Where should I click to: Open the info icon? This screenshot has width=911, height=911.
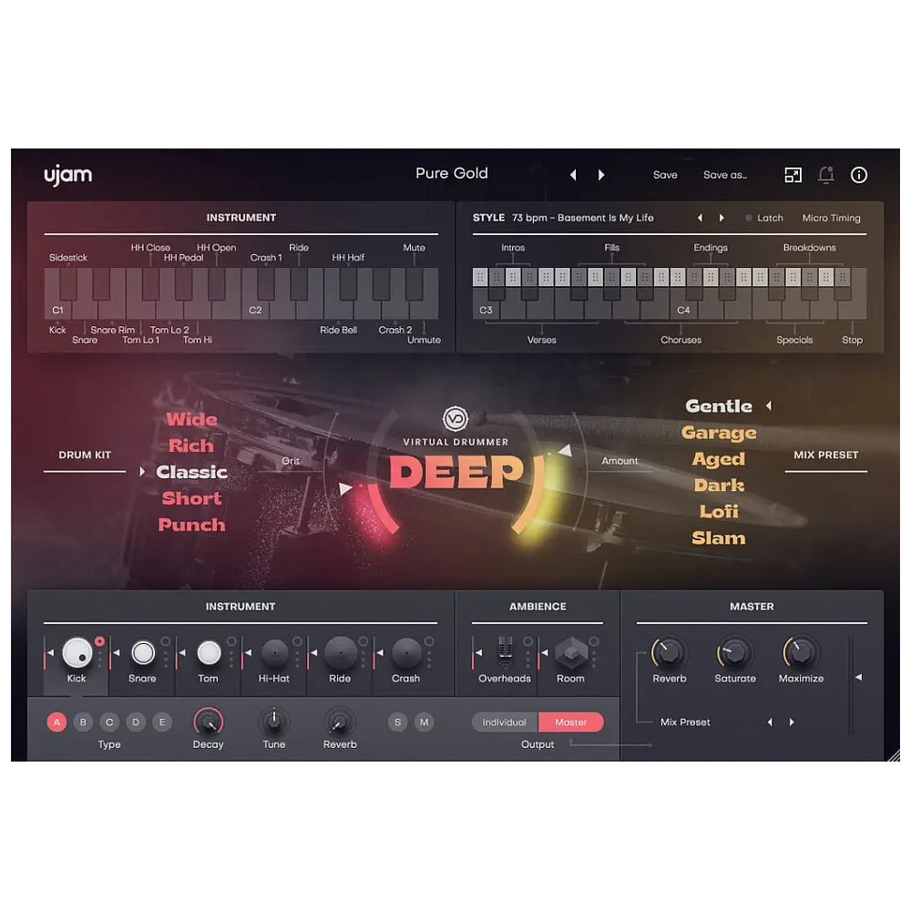[x=859, y=175]
